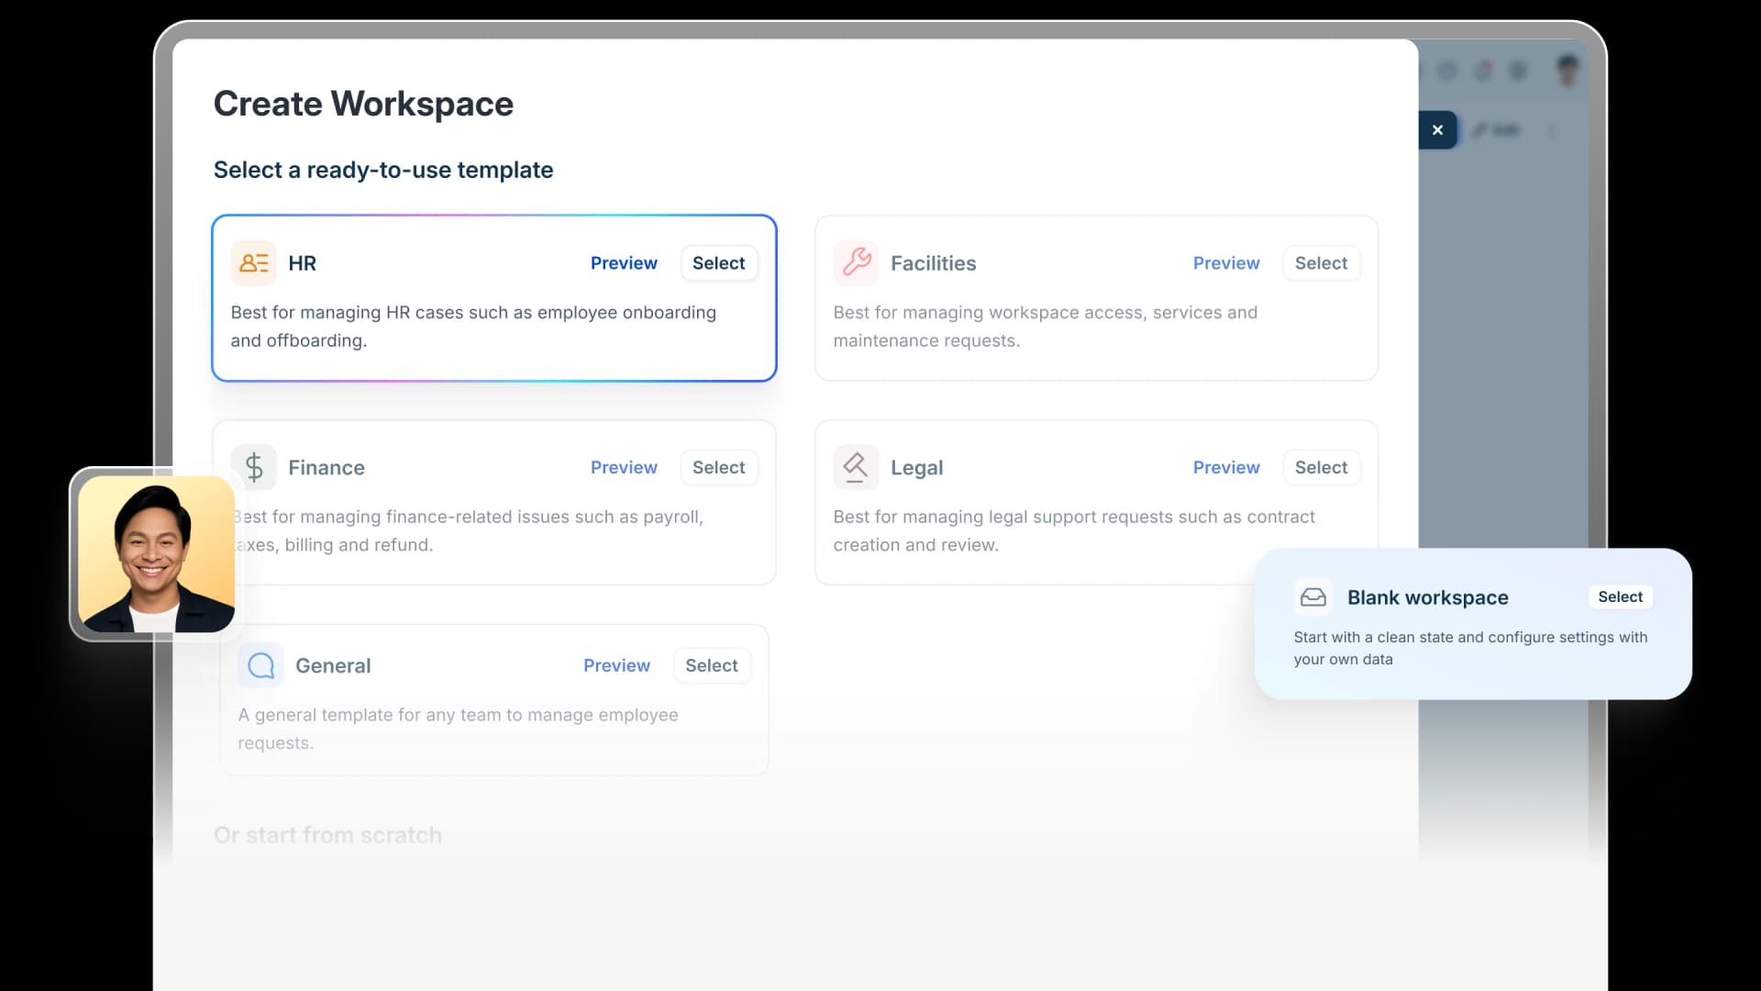Screen dimensions: 1761x991
Task: Select the HR template
Action: tap(719, 263)
